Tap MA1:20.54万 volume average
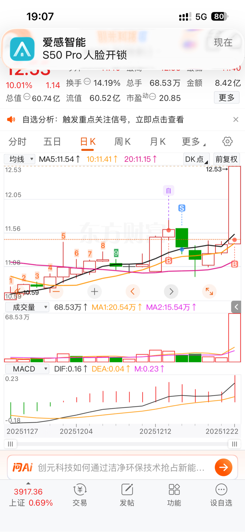 click(117, 307)
